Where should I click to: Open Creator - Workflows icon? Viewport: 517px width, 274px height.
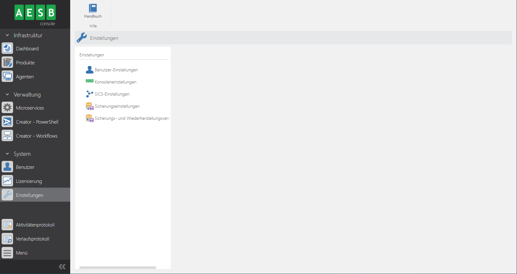[7, 136]
